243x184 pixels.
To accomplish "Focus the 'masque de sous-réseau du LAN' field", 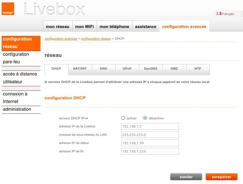I will point(150,135).
